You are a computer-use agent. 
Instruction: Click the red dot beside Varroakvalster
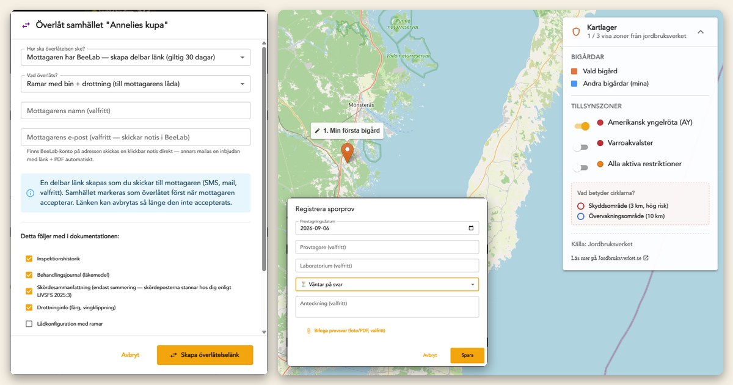pos(600,143)
